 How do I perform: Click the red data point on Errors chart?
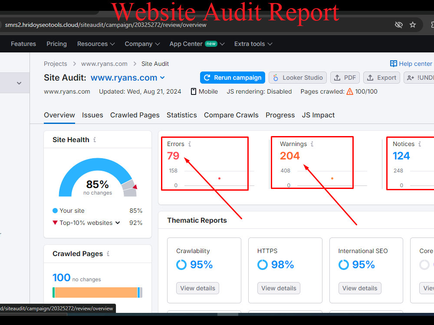[219, 178]
